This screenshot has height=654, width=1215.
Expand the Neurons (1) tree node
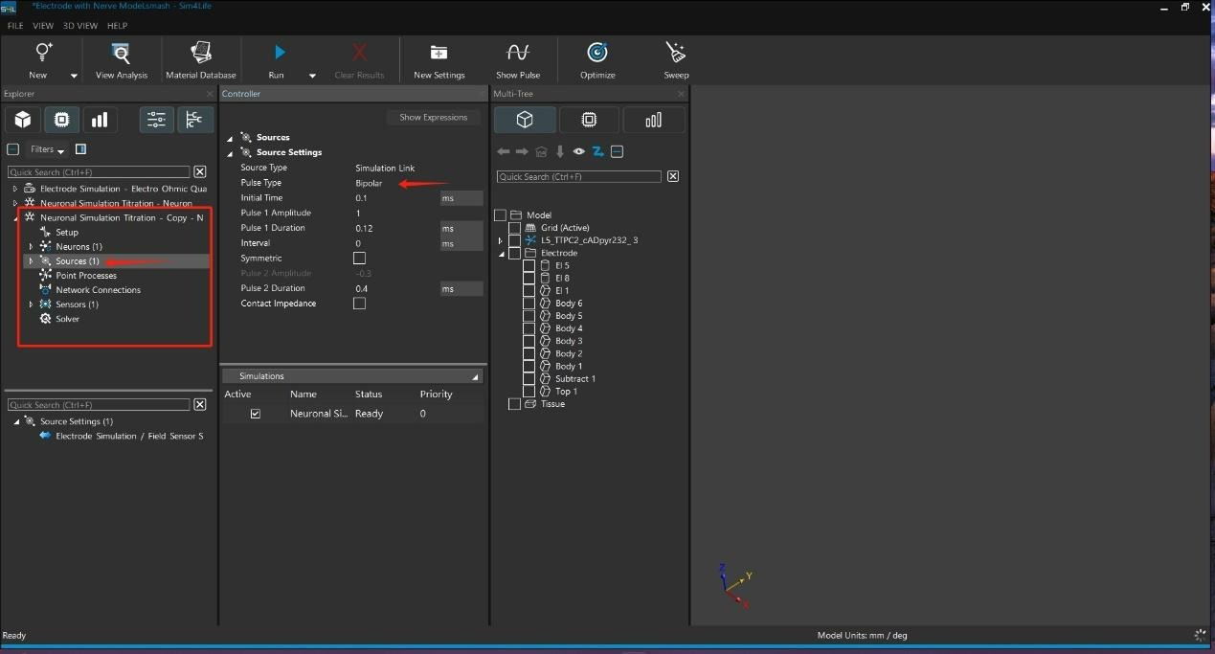click(31, 247)
